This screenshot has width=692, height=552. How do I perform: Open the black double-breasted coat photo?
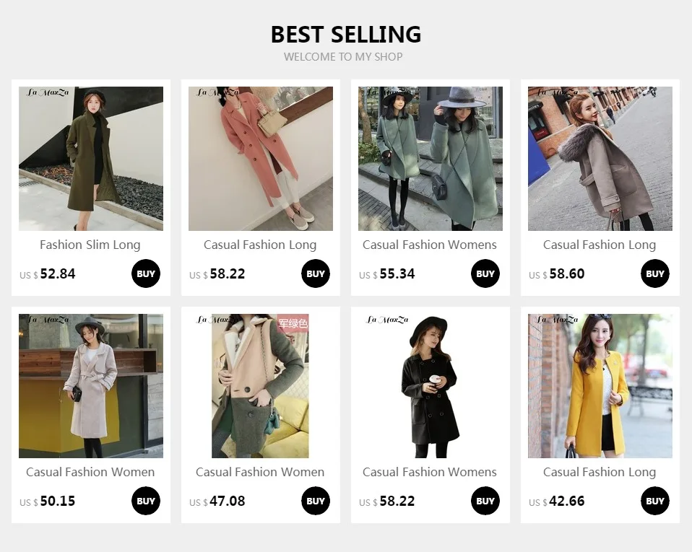tap(431, 386)
